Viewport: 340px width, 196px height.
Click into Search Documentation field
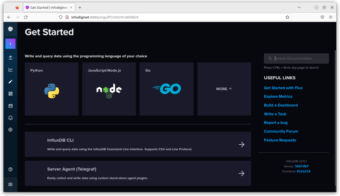pos(296,58)
